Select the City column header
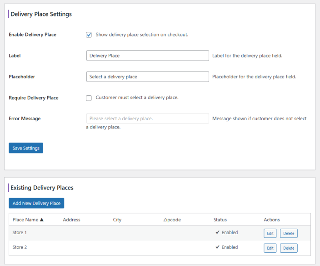This screenshot has height=266, width=320. click(x=117, y=220)
